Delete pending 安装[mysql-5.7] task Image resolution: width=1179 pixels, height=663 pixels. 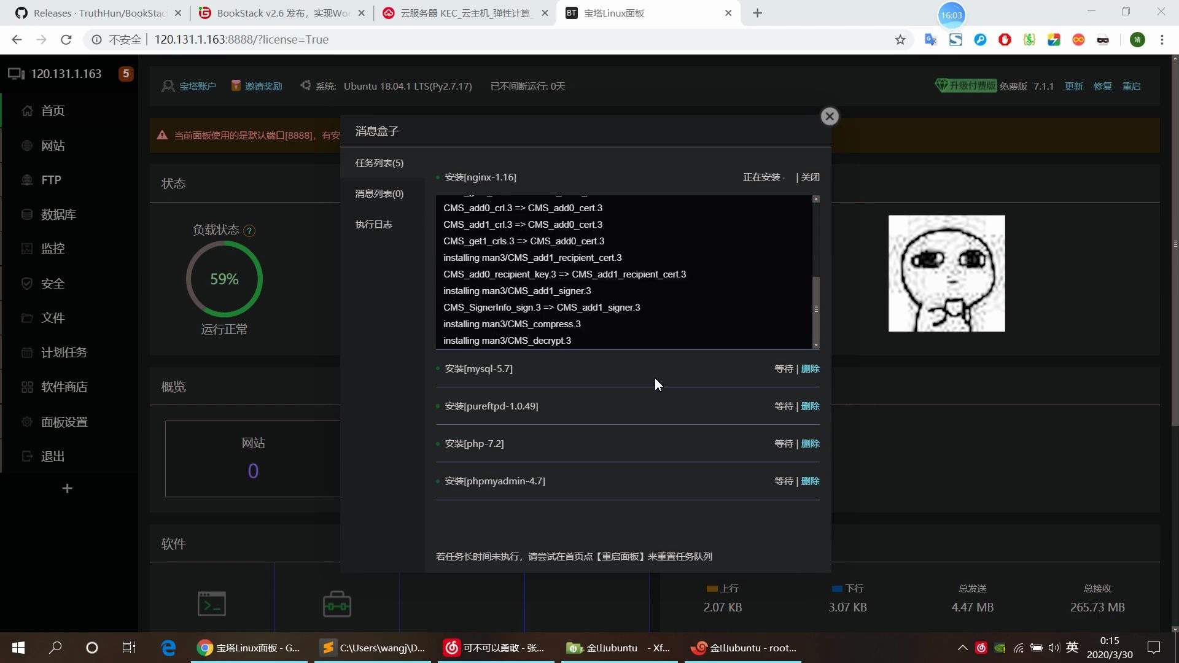point(811,368)
